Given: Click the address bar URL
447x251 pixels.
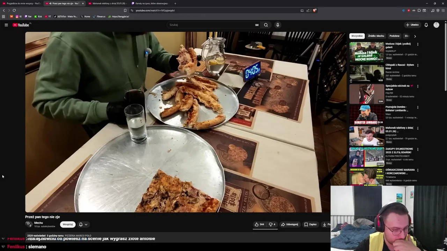Looking at the screenshot, I should pyautogui.click(x=155, y=10).
